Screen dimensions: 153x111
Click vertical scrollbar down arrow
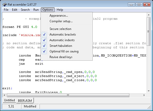(149, 91)
